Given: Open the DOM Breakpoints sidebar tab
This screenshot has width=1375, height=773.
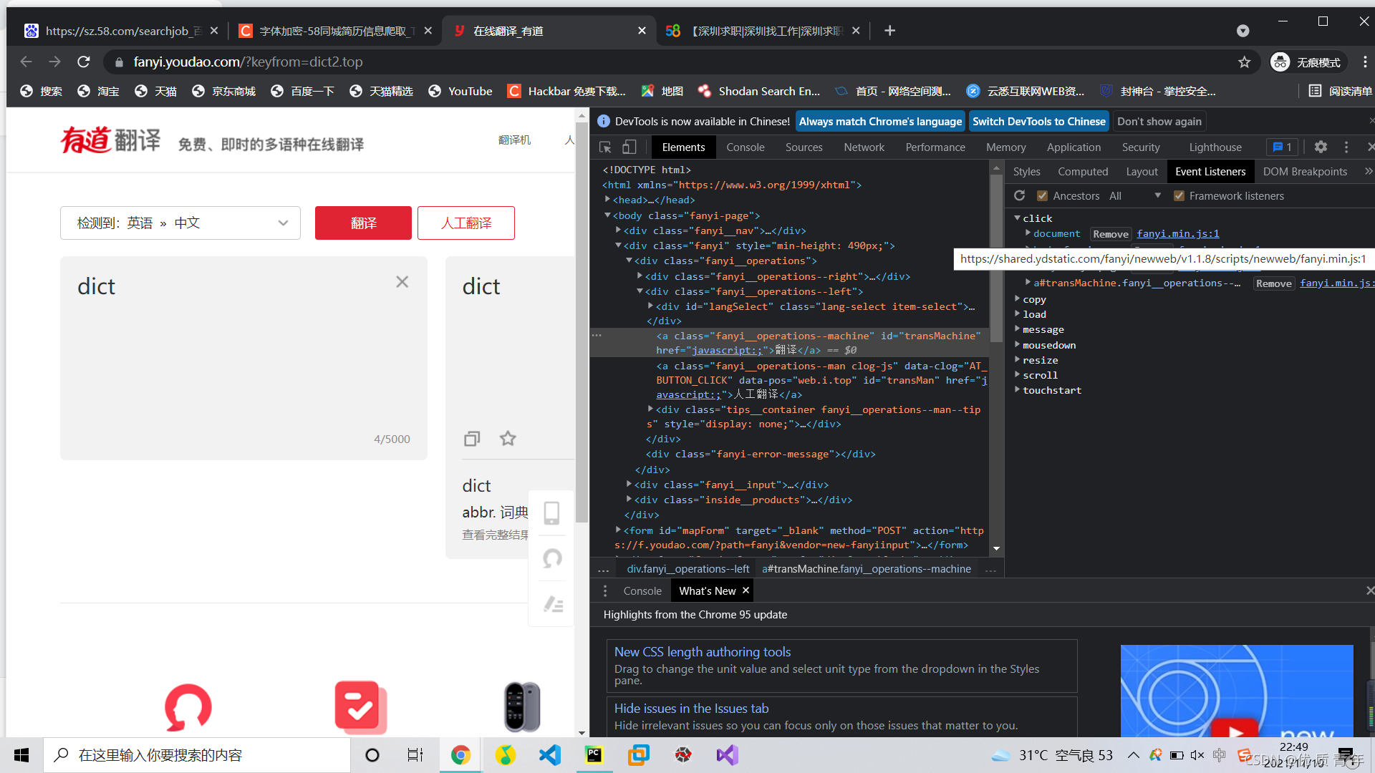Looking at the screenshot, I should click(1305, 172).
